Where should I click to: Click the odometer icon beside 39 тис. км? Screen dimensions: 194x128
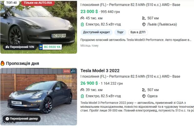(82, 90)
